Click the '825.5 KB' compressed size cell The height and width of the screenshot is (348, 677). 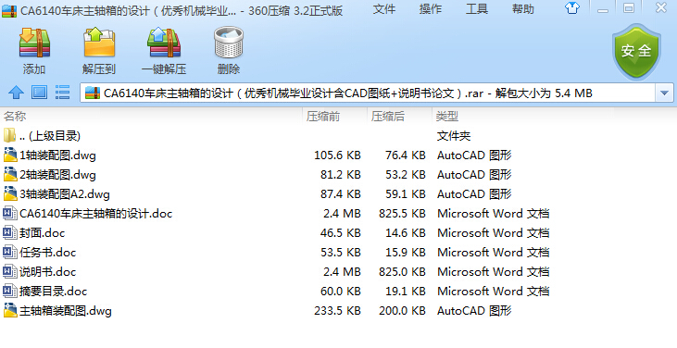(402, 214)
